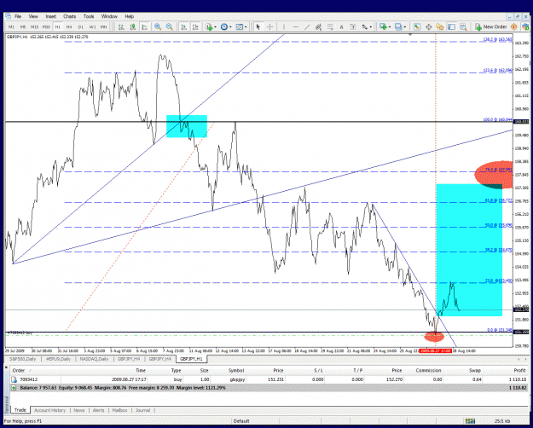This screenshot has width=533, height=428.
Task: Switch to S&P500,Daily chart tab
Action: coord(22,359)
